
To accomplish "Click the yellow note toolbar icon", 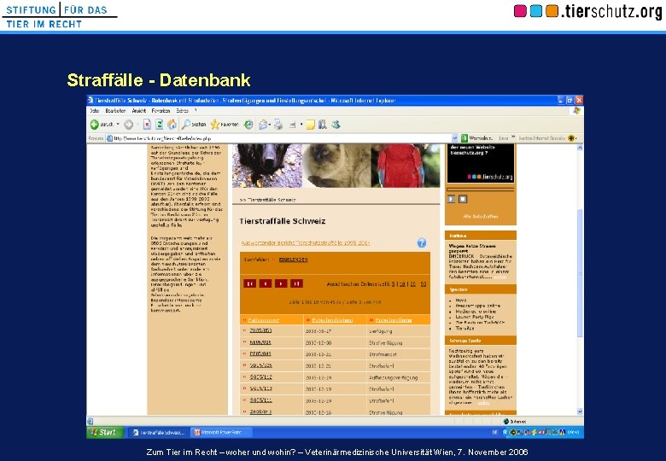I will coord(311,125).
